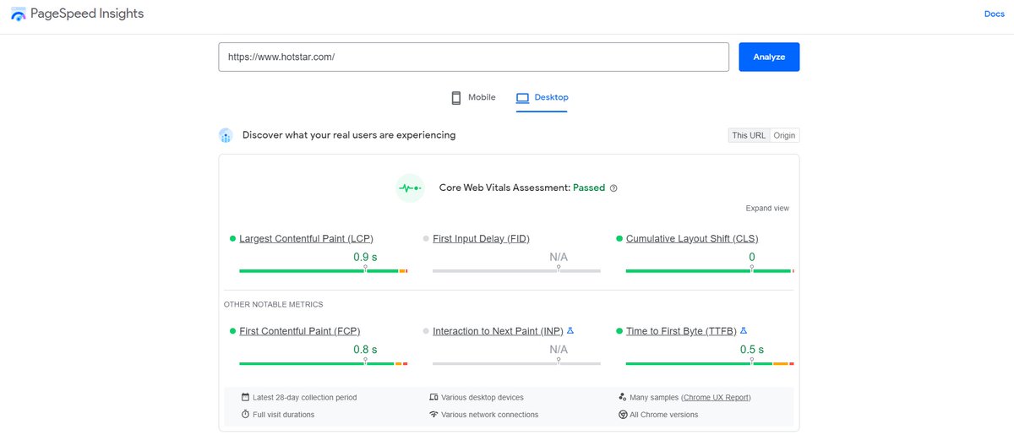Click the desktop laptop icon
Screen dimensions: 1014x435
[x=522, y=98]
